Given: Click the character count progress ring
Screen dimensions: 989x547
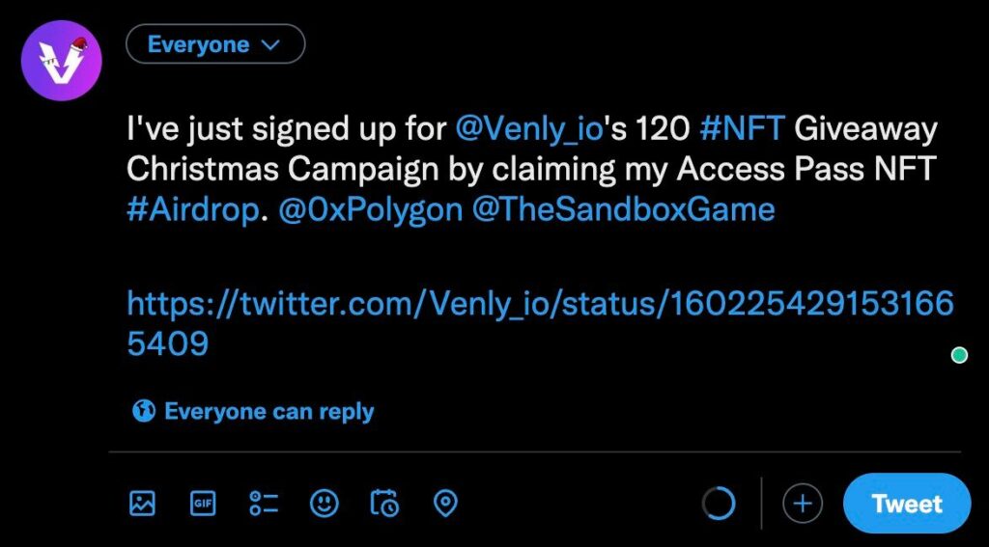Looking at the screenshot, I should tap(719, 503).
